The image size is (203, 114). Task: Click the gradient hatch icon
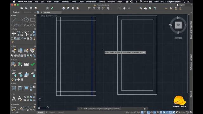point(26,88)
